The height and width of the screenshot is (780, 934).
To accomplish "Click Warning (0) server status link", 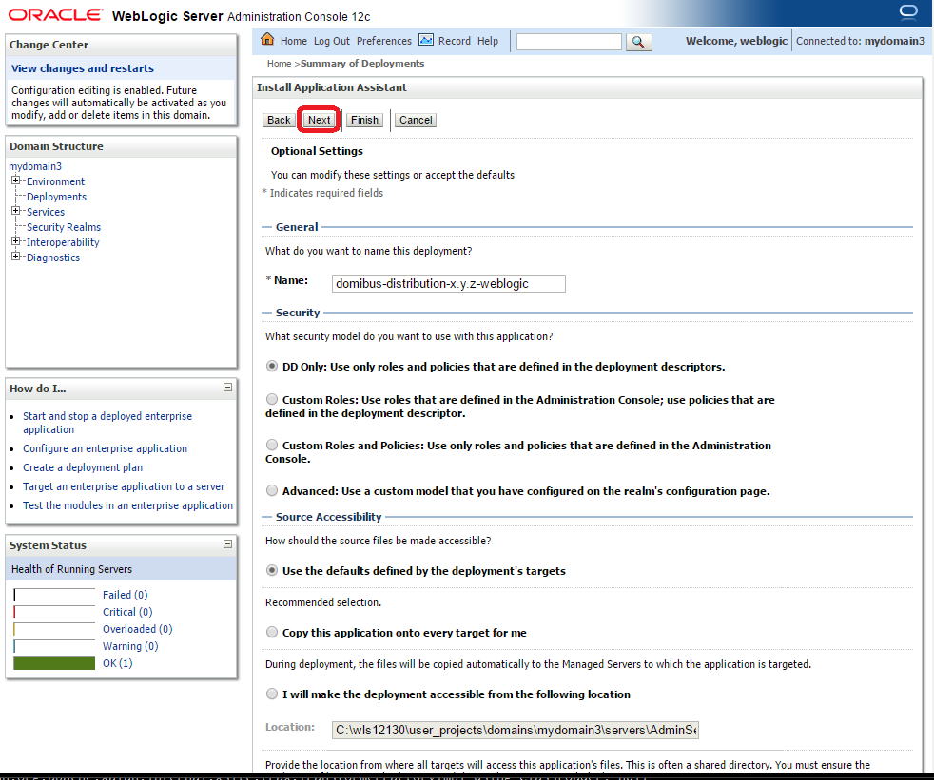I will coord(130,647).
